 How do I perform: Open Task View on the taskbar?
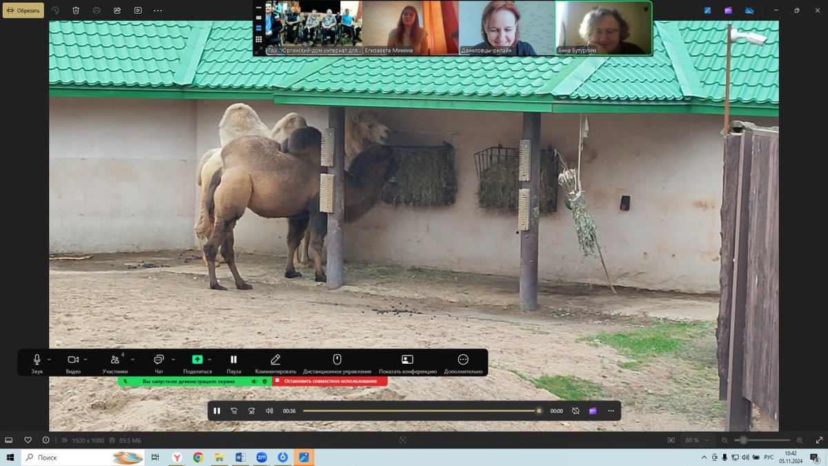155,457
